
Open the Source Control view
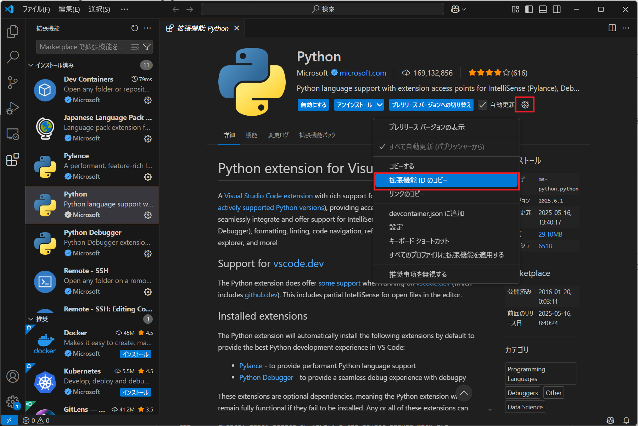[x=13, y=82]
